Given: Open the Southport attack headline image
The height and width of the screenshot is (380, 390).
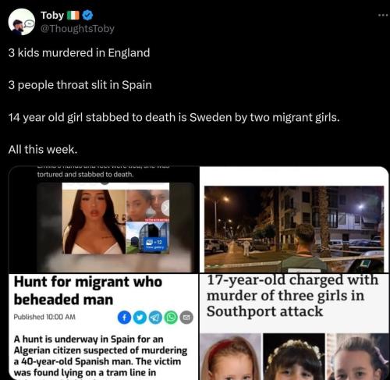Looking at the screenshot, I should click(294, 327).
